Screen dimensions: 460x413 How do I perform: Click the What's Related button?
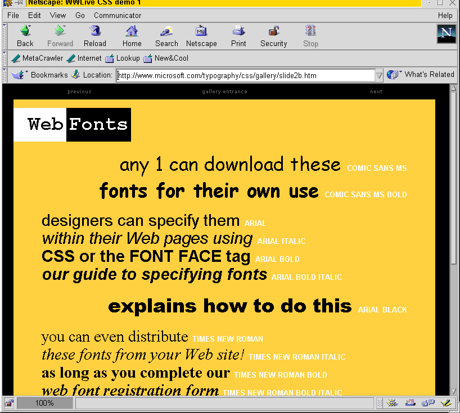(421, 75)
